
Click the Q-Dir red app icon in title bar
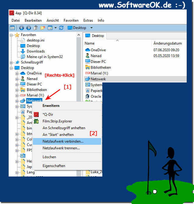(x=11, y=13)
